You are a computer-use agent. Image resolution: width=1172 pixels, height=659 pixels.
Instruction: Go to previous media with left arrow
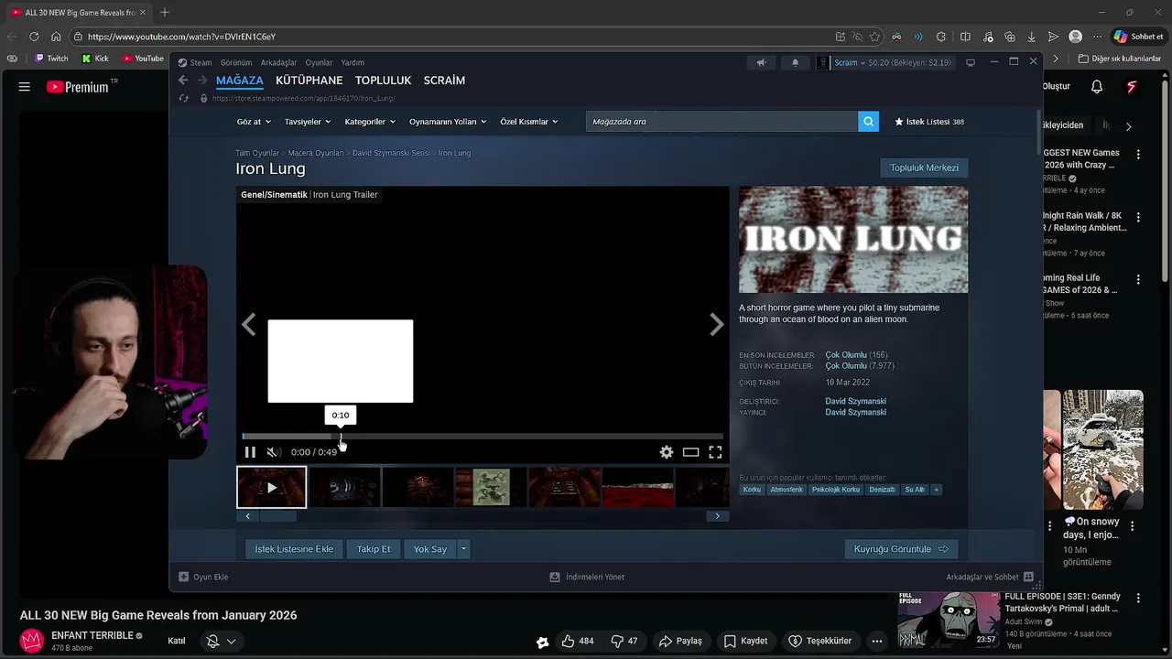coord(248,324)
